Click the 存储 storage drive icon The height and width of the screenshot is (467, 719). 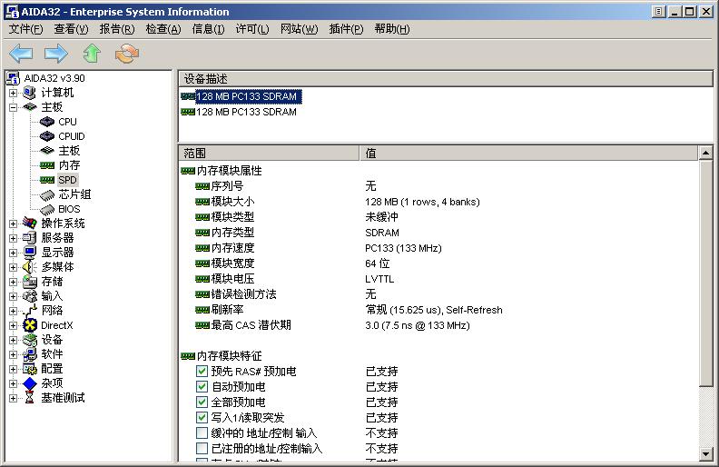[29, 282]
